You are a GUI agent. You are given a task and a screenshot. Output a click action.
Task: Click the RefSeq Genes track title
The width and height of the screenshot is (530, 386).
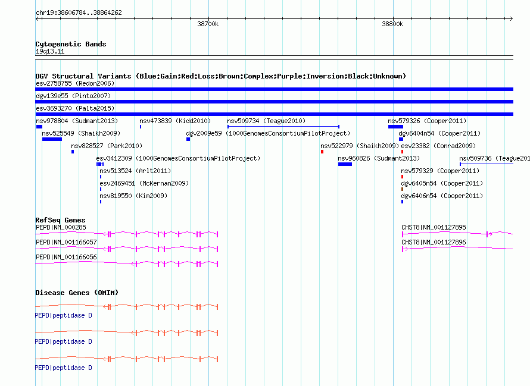[60, 220]
